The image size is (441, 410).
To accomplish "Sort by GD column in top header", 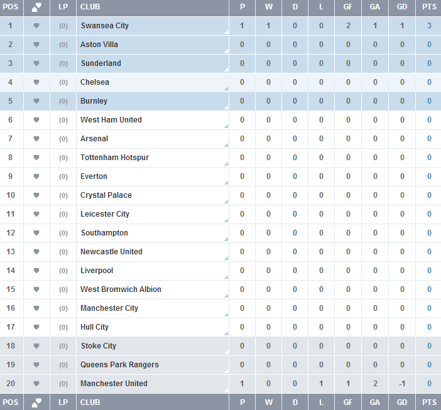I will coord(402,7).
